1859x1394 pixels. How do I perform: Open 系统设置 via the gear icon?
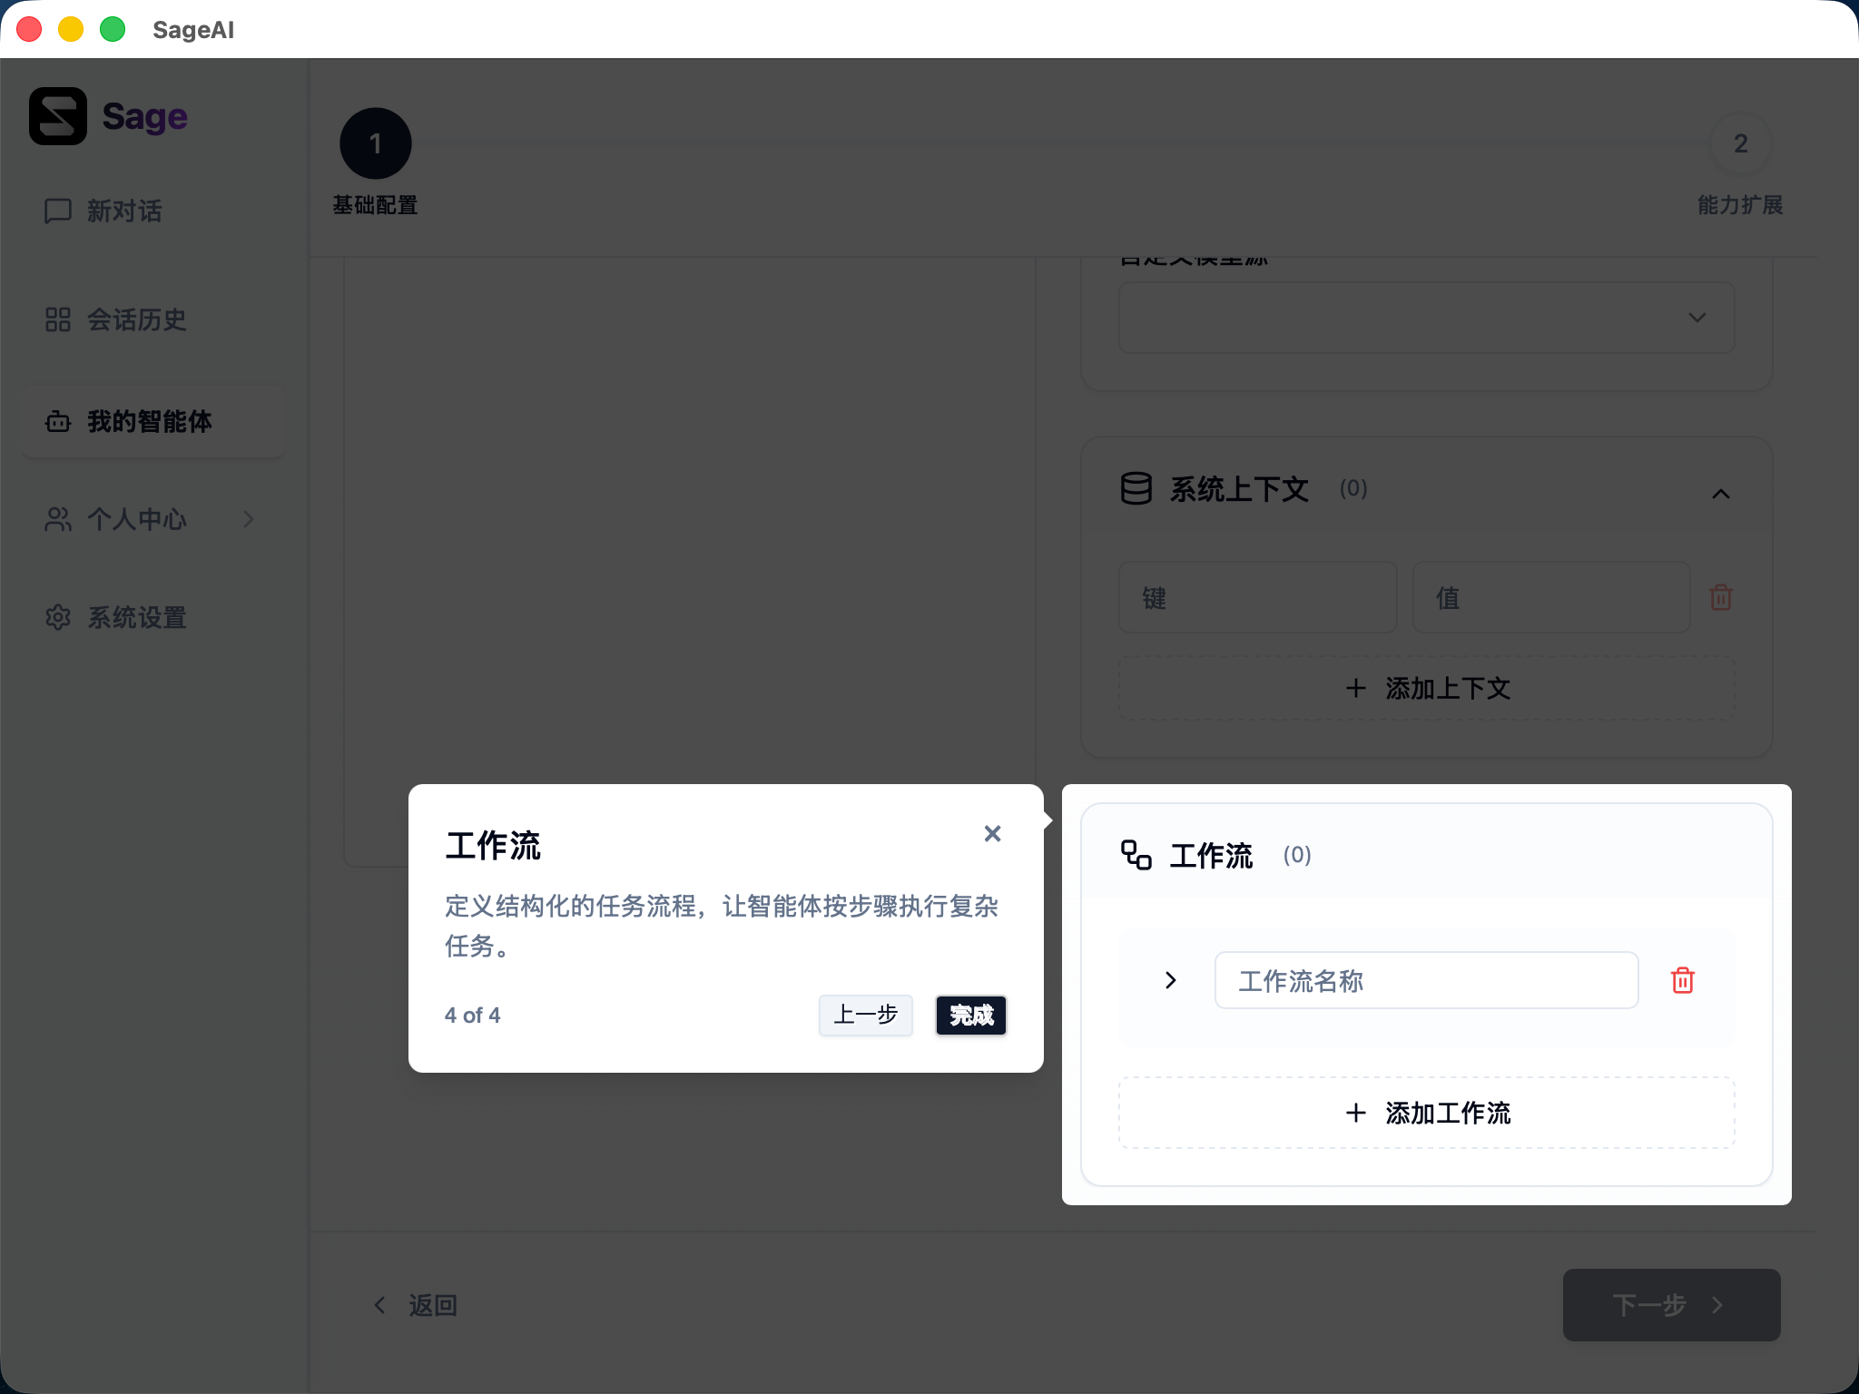[x=56, y=617]
